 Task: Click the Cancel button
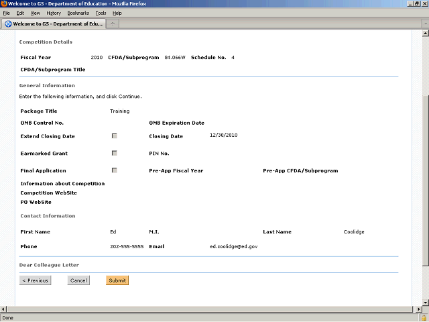(78, 280)
